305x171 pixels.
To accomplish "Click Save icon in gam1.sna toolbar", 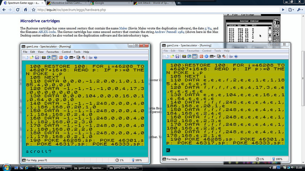I will point(37,58).
